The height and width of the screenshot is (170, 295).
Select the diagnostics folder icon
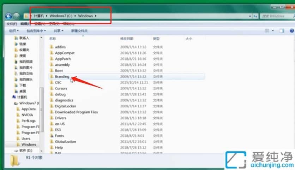point(52,100)
